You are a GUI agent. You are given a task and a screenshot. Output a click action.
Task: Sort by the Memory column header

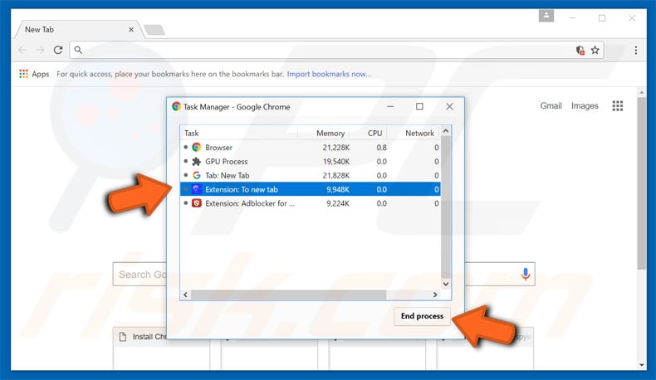pos(324,133)
